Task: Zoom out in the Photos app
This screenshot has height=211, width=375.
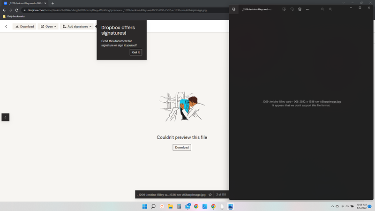Action: pos(322,9)
